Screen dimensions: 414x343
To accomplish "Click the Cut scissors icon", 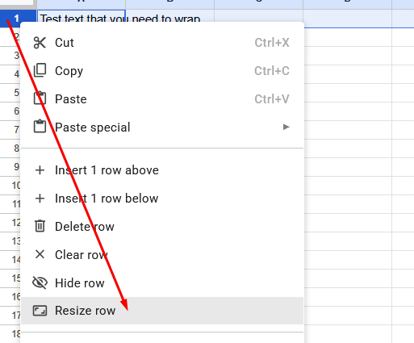I will [x=40, y=43].
